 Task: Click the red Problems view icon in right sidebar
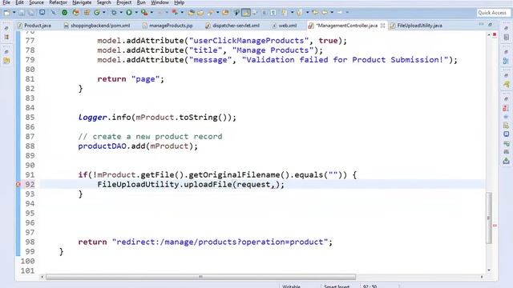coord(506,108)
